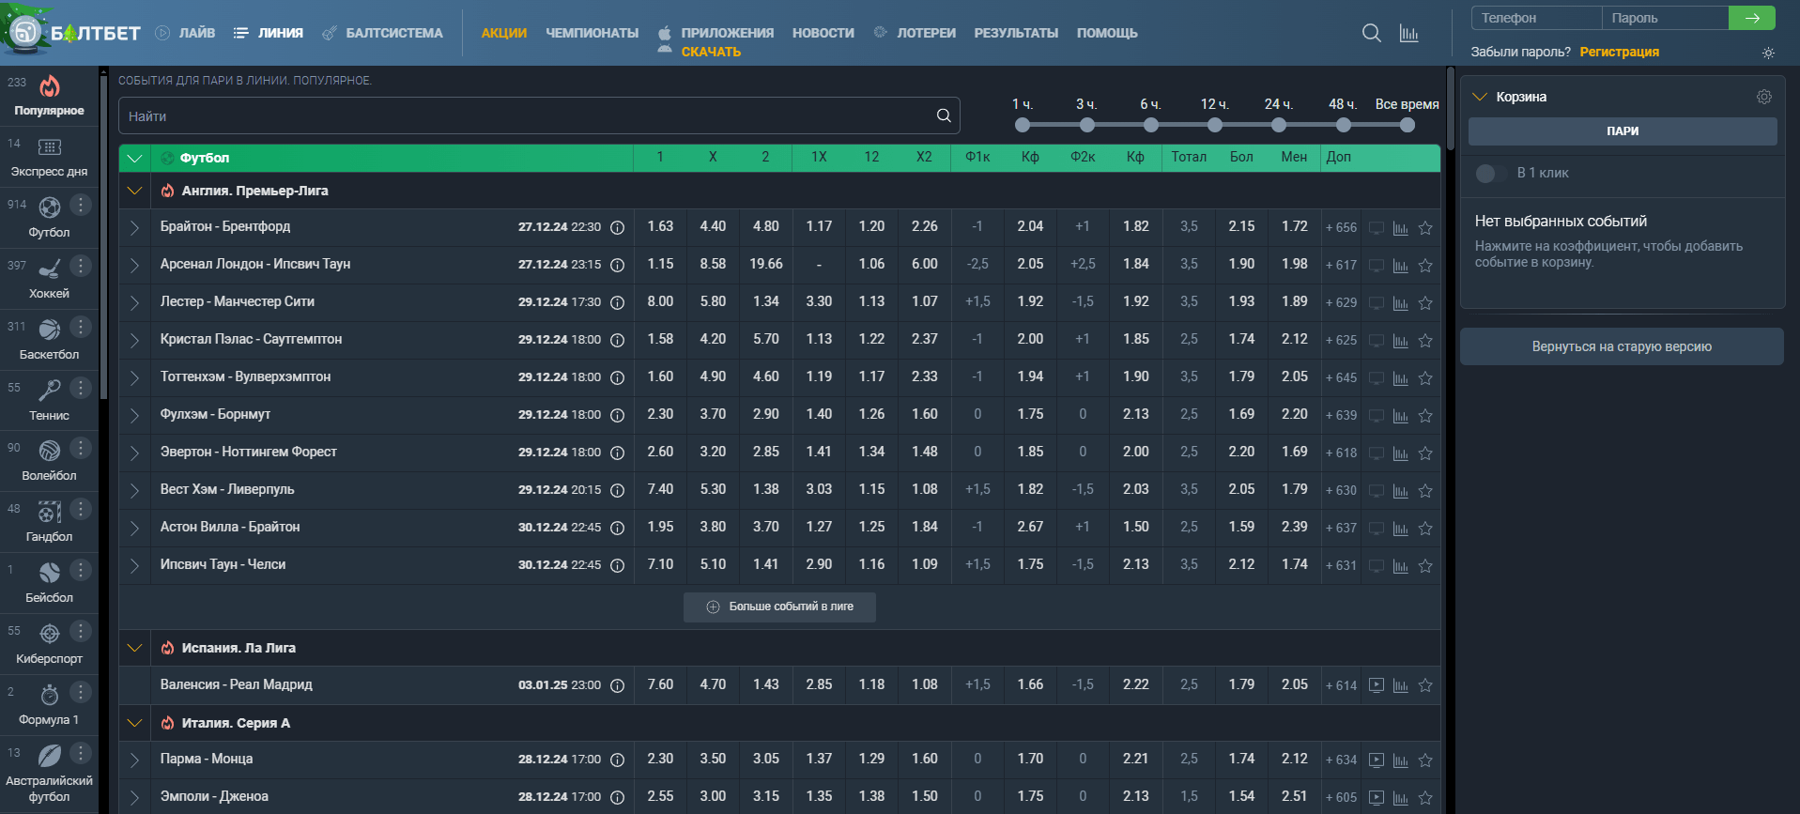Open АКЦИИ menu item
The width and height of the screenshot is (1800, 814).
coord(504,33)
